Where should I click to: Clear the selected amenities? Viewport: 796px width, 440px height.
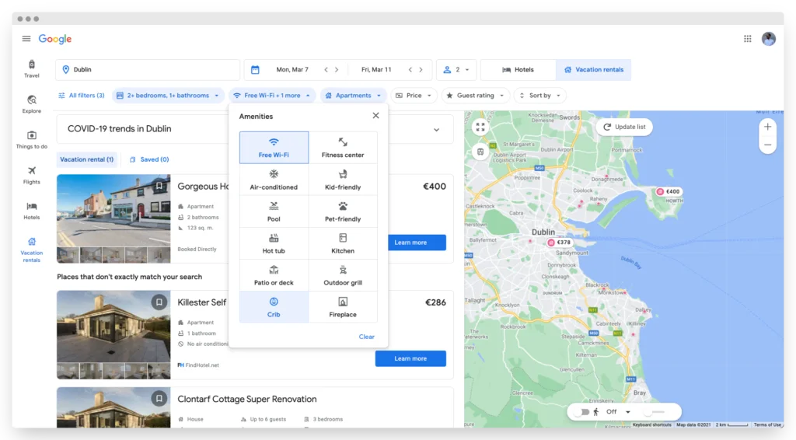[367, 337]
